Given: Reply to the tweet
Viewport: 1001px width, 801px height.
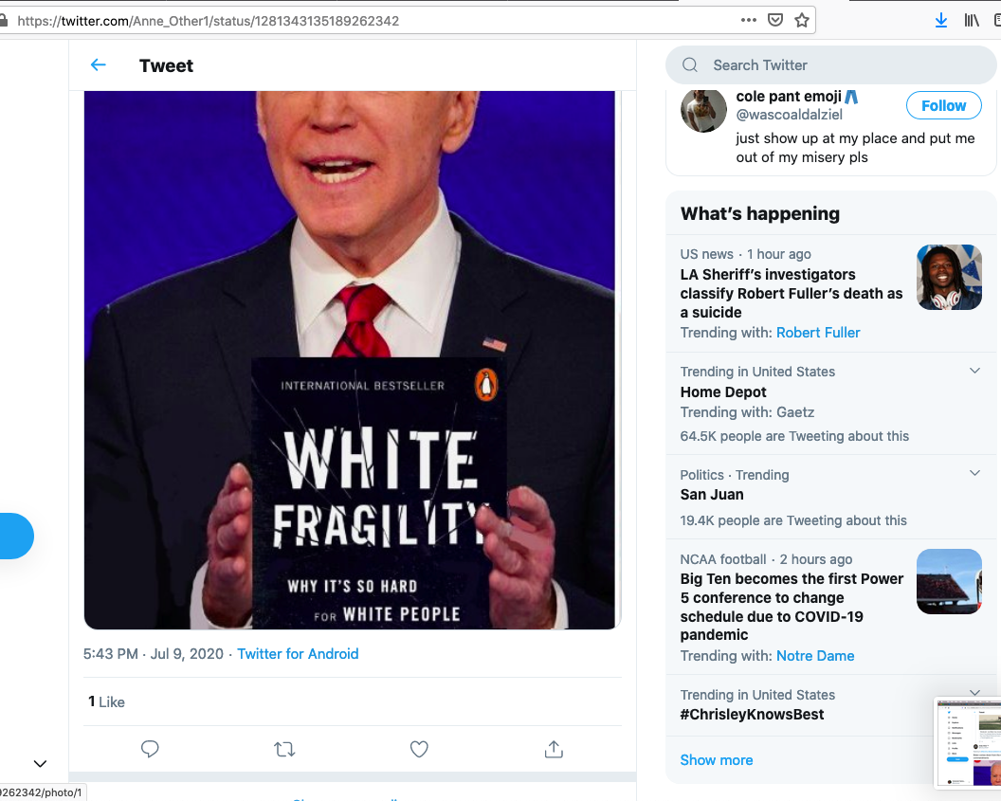Looking at the screenshot, I should click(x=150, y=749).
